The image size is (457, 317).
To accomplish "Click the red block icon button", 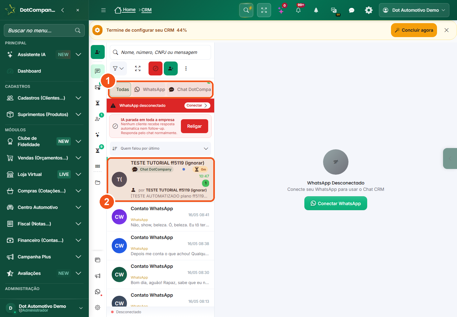I will (x=156, y=68).
